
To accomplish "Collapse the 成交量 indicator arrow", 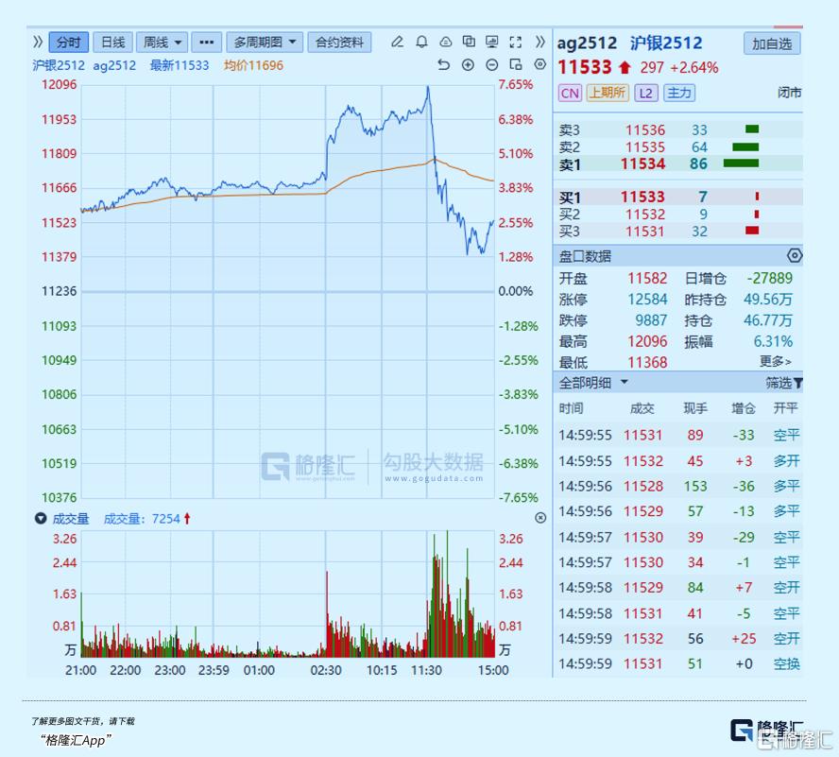I will (x=41, y=518).
